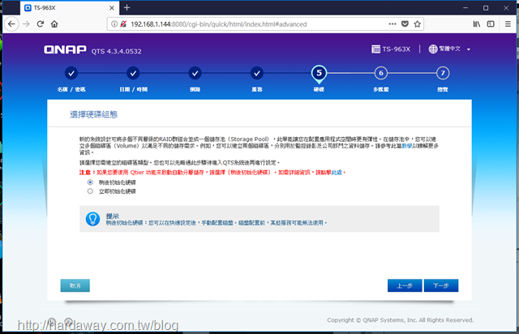Select the TS-963X browser tab
The height and width of the screenshot is (334, 519).
pos(70,8)
